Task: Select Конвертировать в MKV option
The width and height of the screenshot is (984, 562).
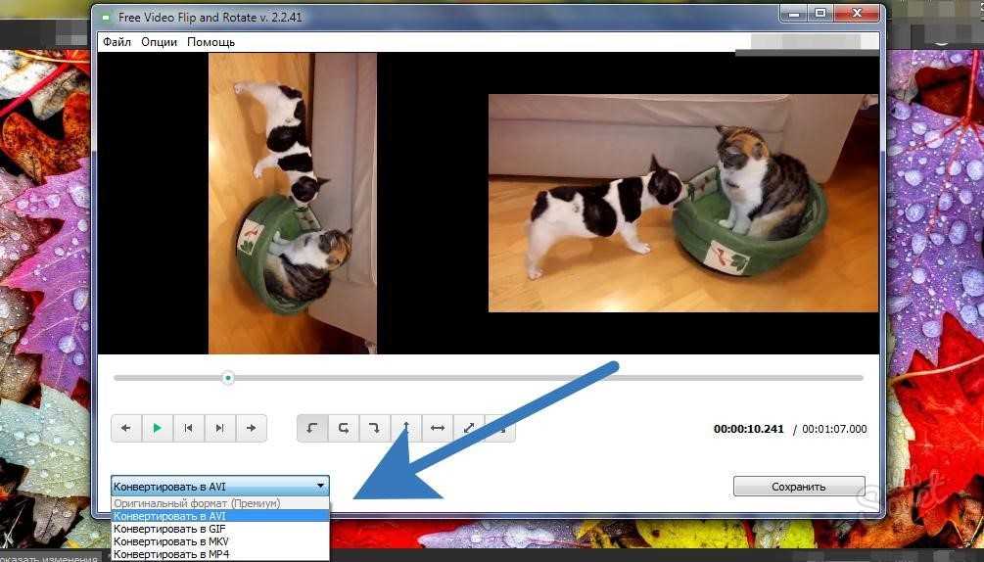Action: [219, 541]
